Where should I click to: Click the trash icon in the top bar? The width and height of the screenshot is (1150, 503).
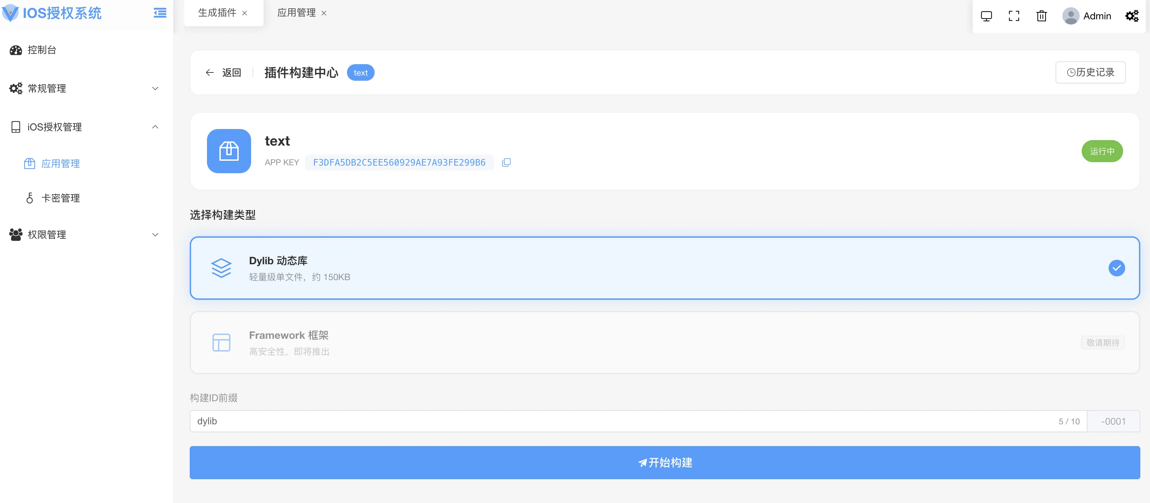1041,16
